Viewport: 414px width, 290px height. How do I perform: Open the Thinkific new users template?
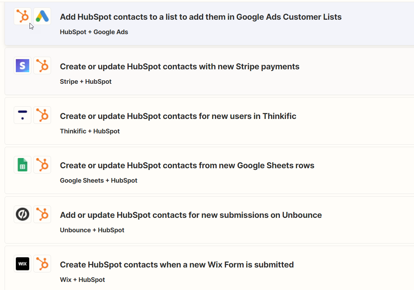click(x=178, y=116)
